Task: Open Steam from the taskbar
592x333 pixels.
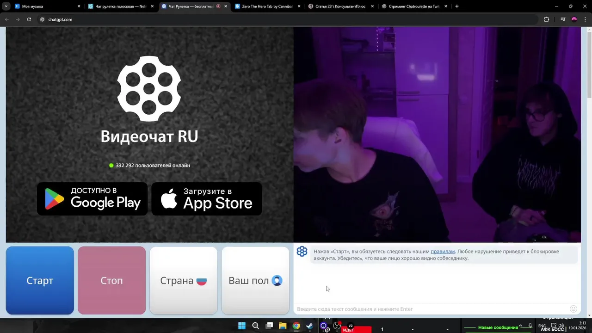Action: [309, 326]
